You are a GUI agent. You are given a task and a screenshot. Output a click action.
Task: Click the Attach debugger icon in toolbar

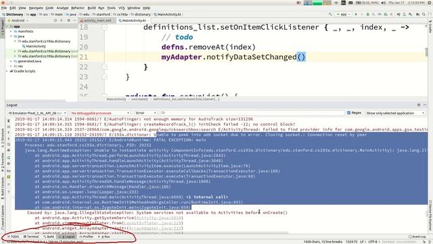coord(386,14)
